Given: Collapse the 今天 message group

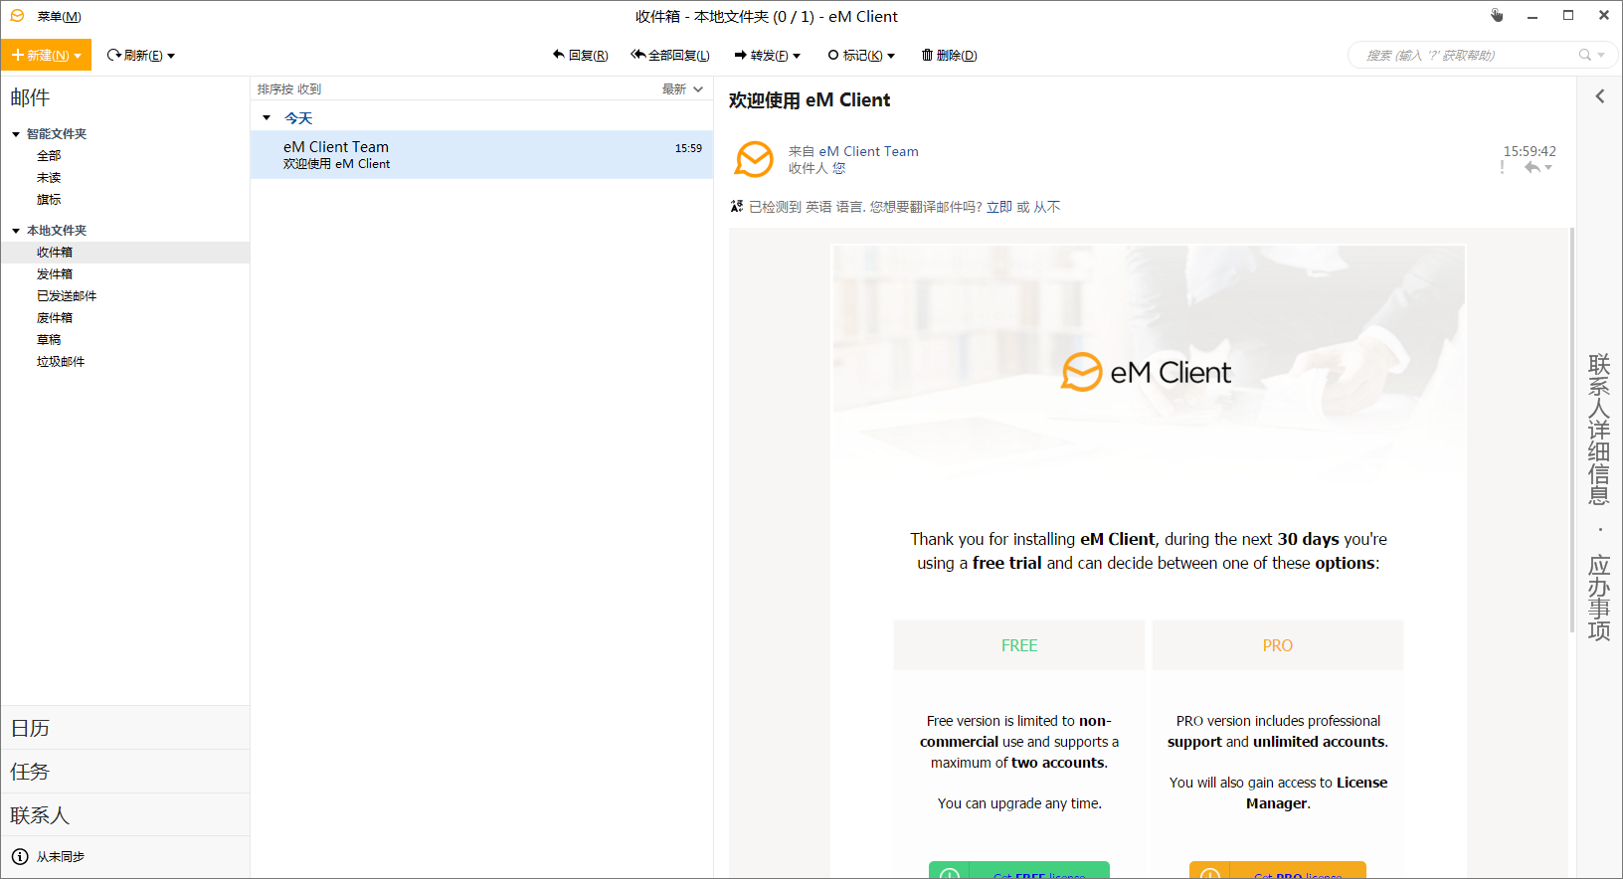Looking at the screenshot, I should [267, 118].
